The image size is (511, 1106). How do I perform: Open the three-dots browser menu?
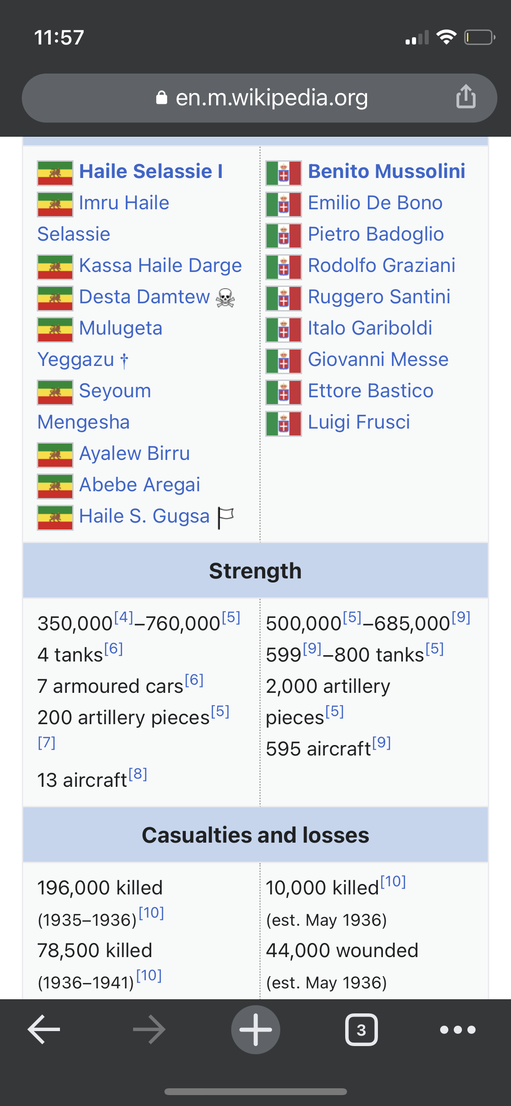coord(458,1029)
